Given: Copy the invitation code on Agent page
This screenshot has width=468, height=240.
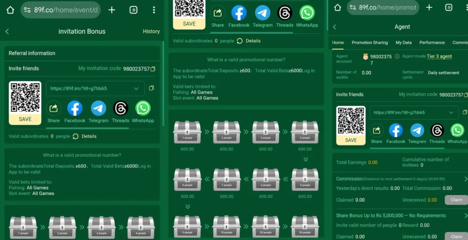Looking at the screenshot, I should (466, 94).
